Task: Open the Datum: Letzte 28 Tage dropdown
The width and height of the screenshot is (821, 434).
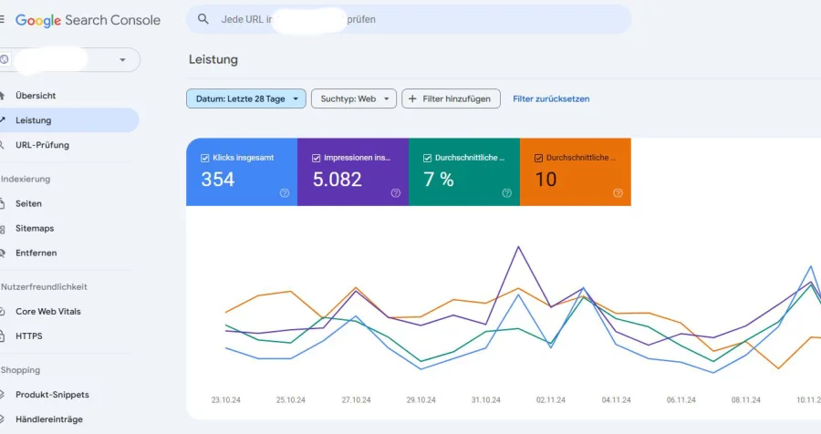Action: coord(246,98)
